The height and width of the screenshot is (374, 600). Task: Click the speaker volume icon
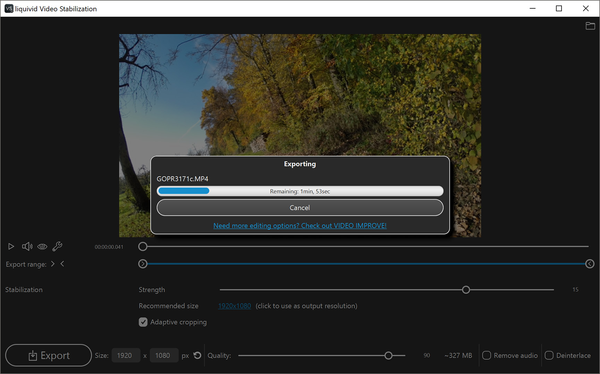pyautogui.click(x=27, y=246)
